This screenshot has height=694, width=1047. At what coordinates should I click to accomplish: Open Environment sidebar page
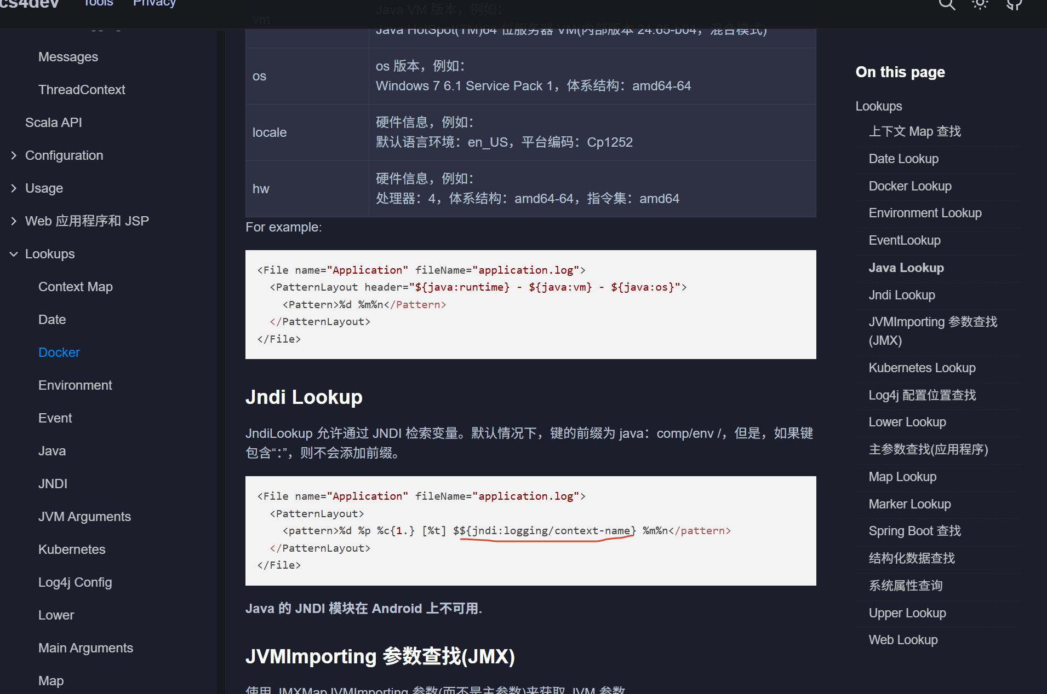(x=75, y=385)
